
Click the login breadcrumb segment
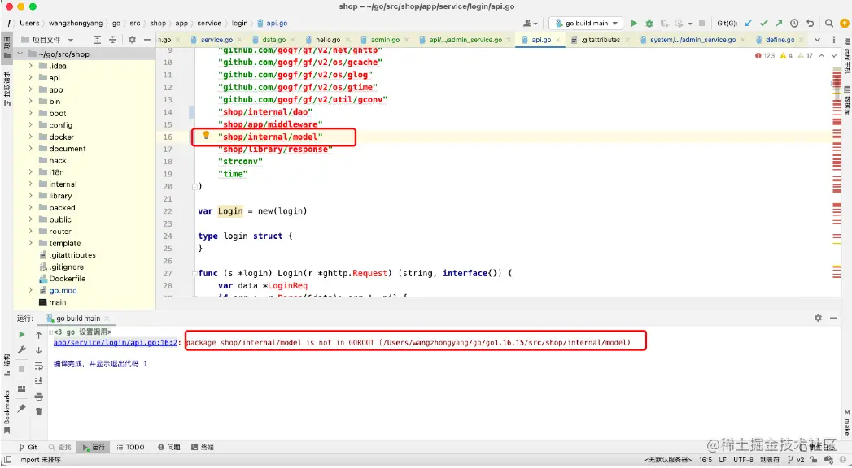coord(239,24)
